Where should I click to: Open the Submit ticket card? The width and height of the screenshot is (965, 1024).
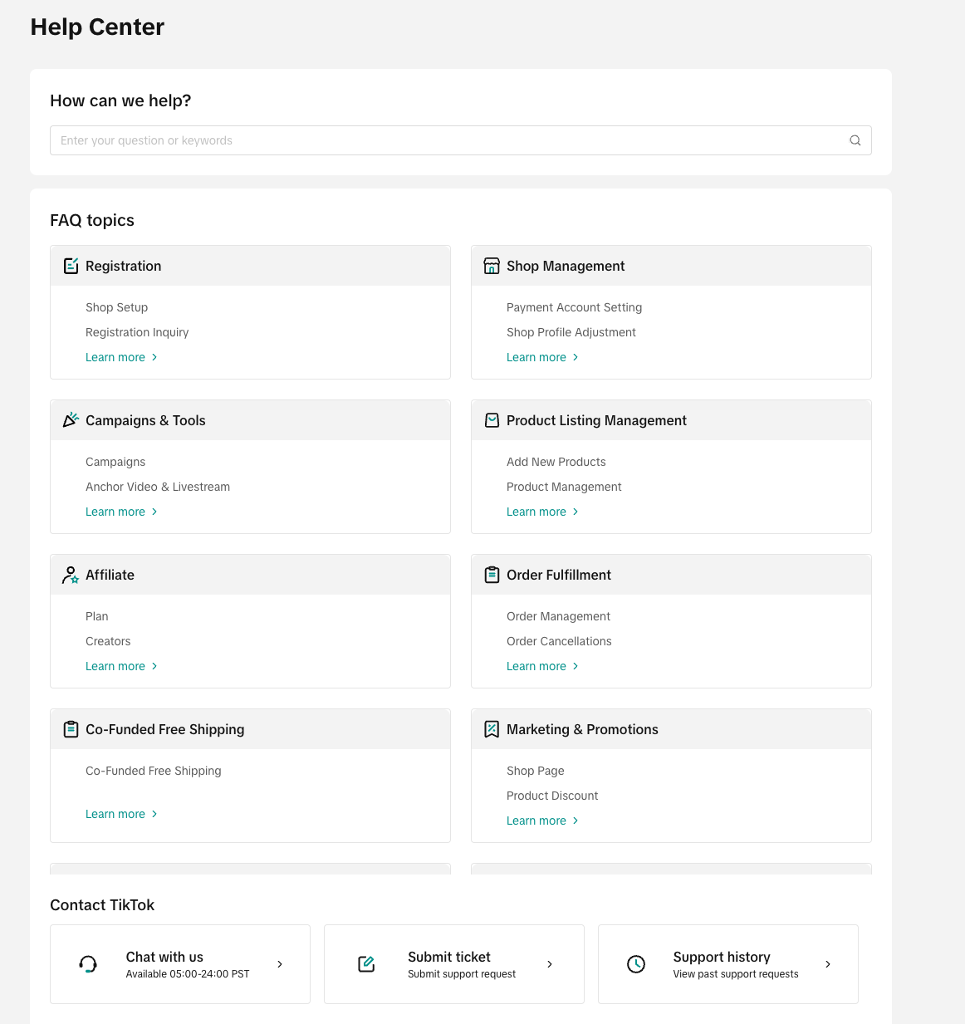(453, 964)
